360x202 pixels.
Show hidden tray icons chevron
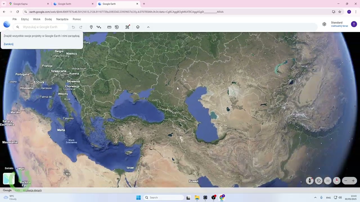click(x=315, y=198)
